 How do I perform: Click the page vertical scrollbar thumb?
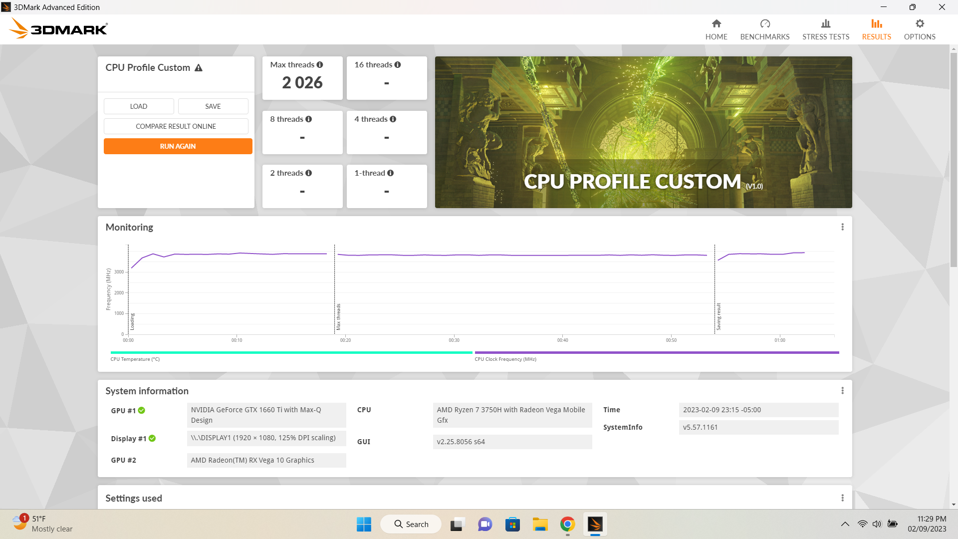click(x=954, y=160)
